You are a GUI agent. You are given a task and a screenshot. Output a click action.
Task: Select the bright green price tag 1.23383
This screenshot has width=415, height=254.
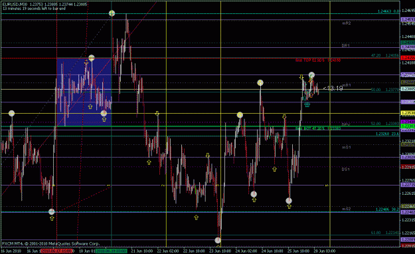point(408,126)
